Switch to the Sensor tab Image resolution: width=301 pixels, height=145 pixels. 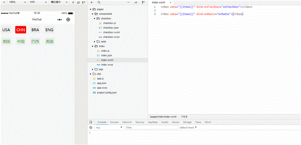pyautogui.click(x=176, y=122)
